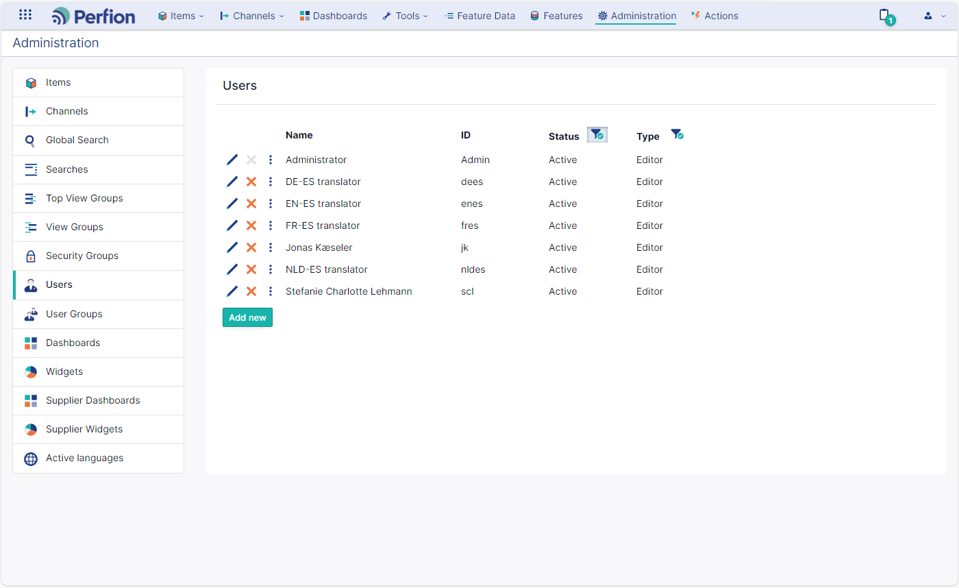Edit the FR-ES translator user
The width and height of the screenshot is (959, 588).
point(232,225)
